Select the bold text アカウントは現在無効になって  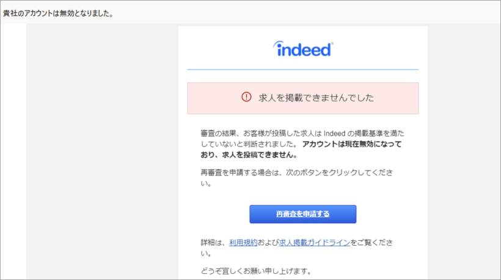pos(352,144)
